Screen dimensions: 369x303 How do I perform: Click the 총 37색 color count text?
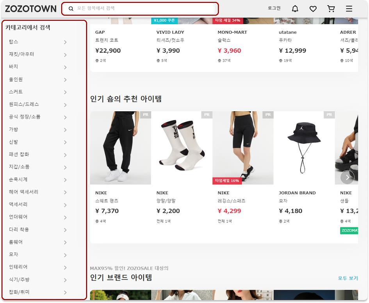(224, 61)
